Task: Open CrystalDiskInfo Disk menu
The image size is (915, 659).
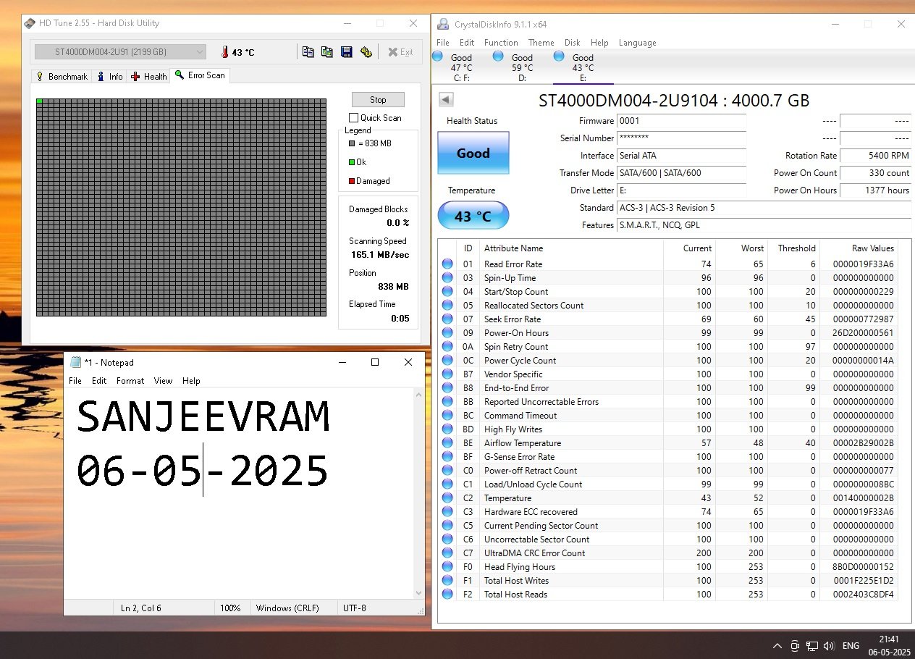Action: [x=573, y=43]
